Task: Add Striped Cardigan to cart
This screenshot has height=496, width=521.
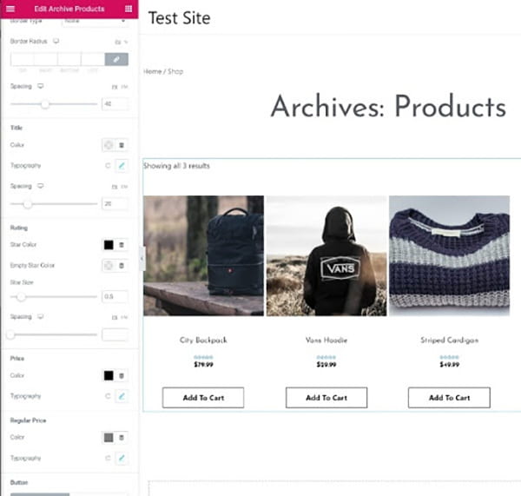Action: click(x=449, y=398)
